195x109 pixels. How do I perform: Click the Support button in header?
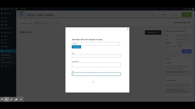pyautogui.click(x=164, y=15)
